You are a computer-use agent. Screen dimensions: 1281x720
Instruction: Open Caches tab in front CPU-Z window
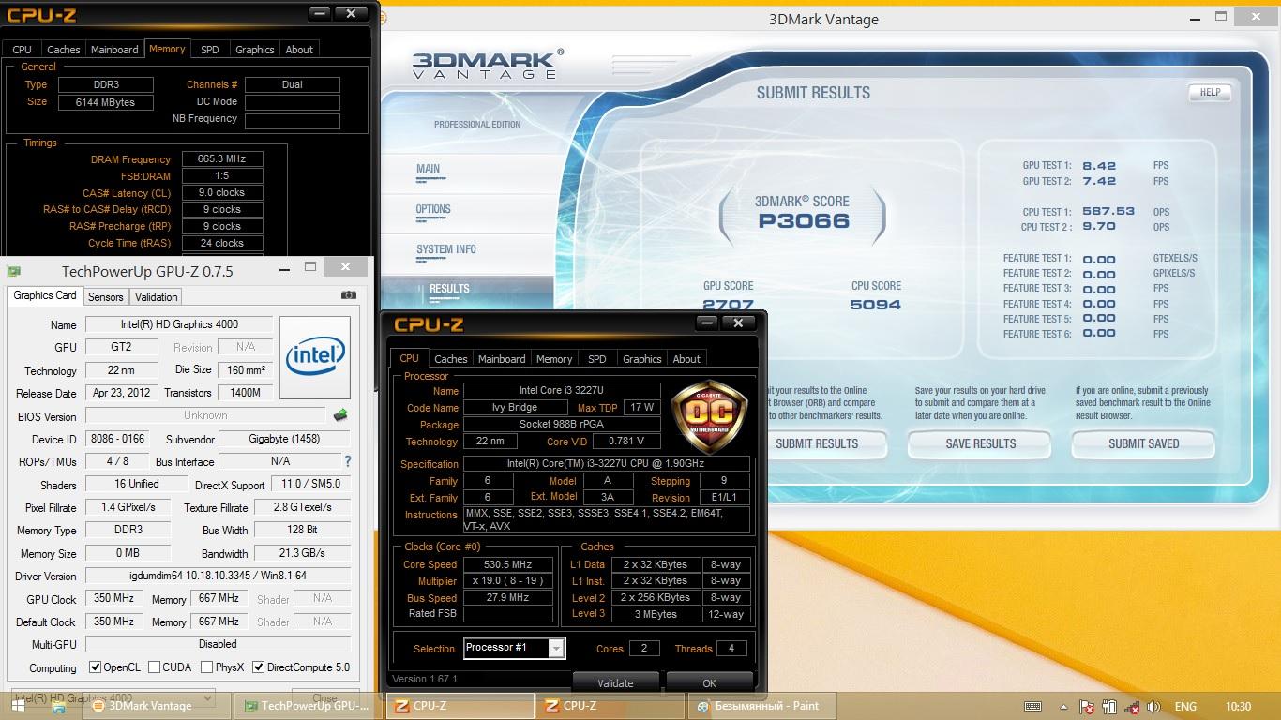tap(450, 359)
